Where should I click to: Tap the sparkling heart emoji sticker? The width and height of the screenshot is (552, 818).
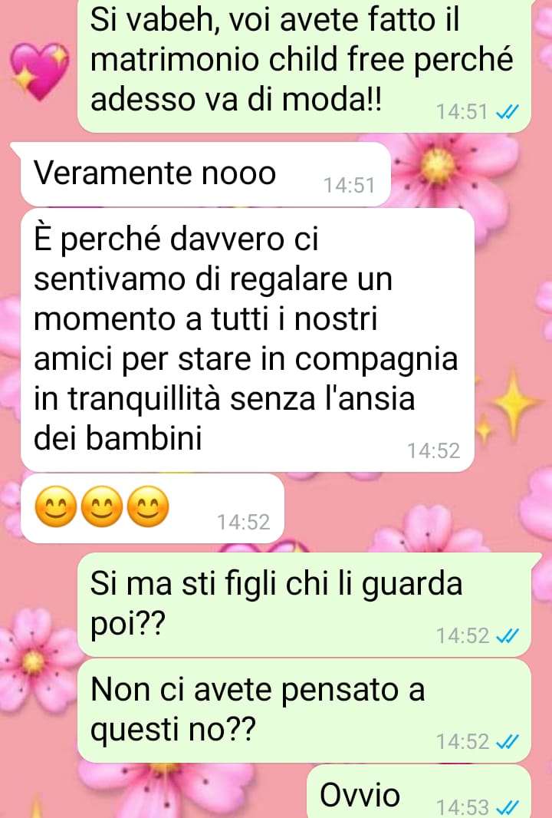point(40,71)
